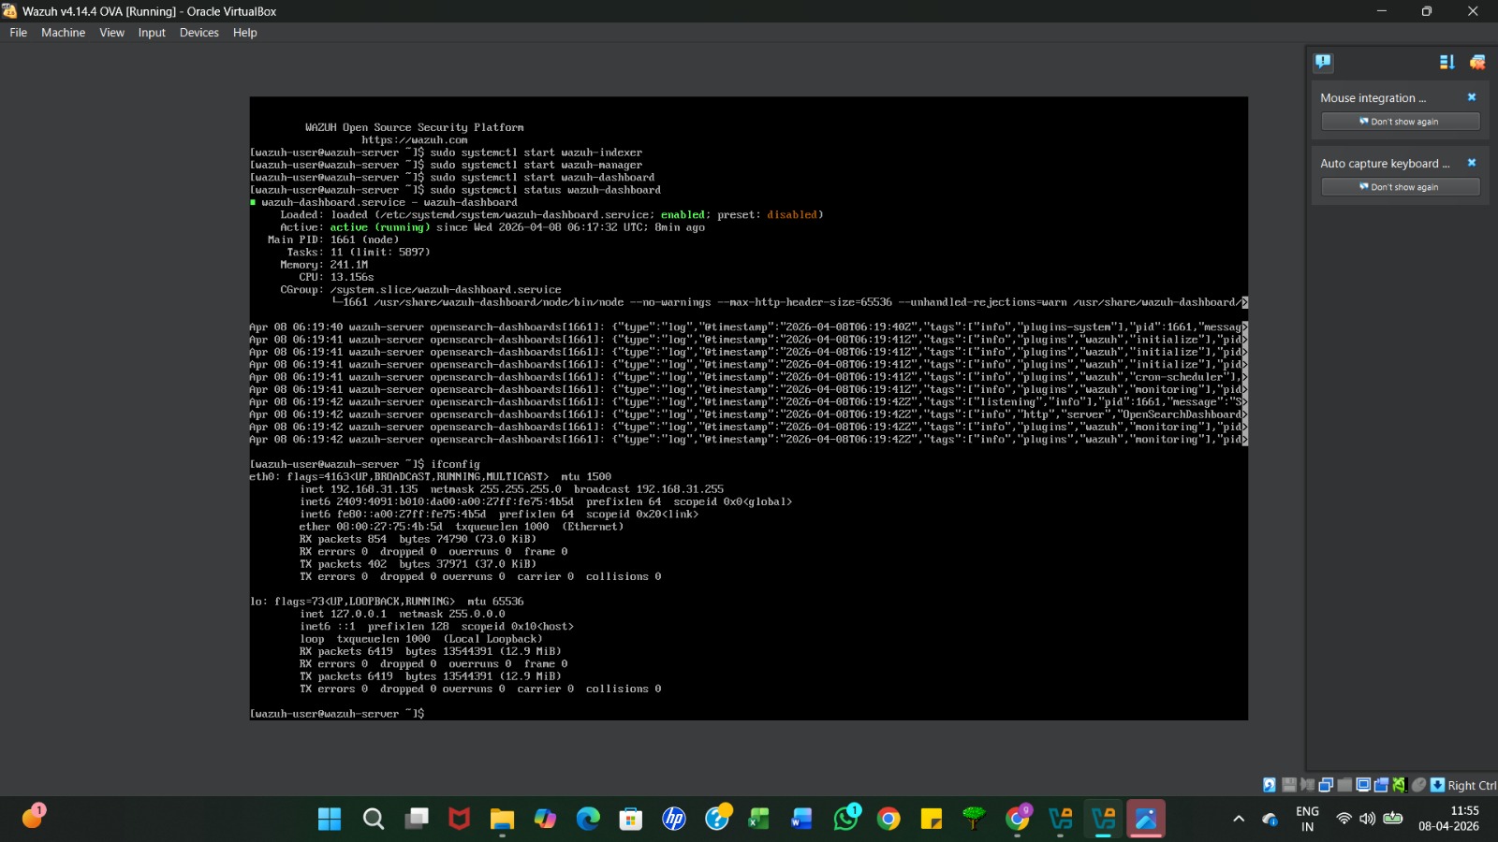Open Microsoft Copilot from the taskbar

click(x=545, y=820)
